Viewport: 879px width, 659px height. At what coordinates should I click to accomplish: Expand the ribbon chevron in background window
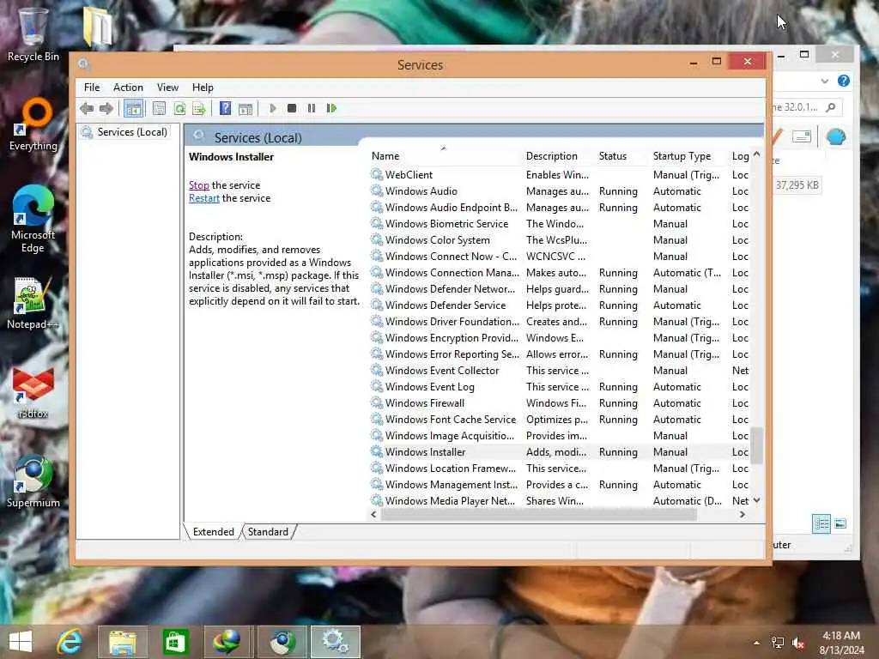pos(825,82)
